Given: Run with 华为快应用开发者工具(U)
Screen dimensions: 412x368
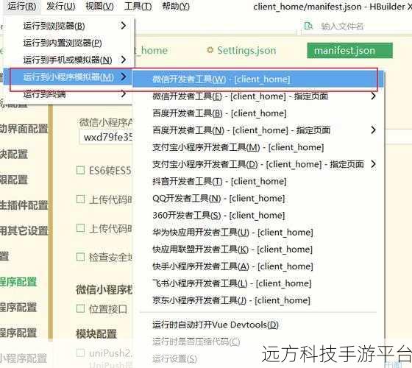Looking at the screenshot, I should click(x=258, y=233).
